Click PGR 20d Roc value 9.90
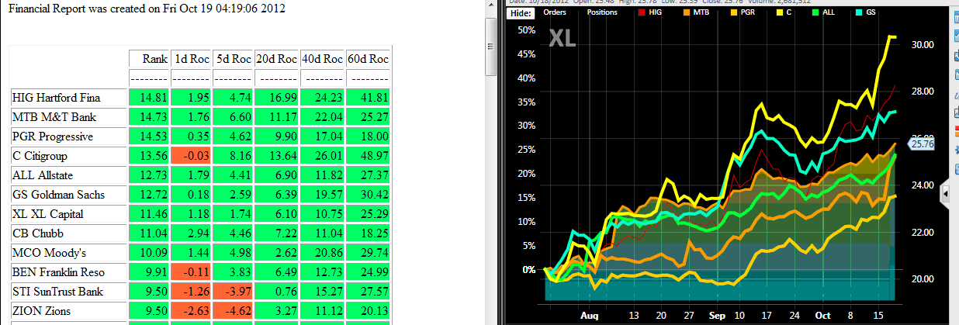This screenshot has height=325, width=959. point(277,137)
